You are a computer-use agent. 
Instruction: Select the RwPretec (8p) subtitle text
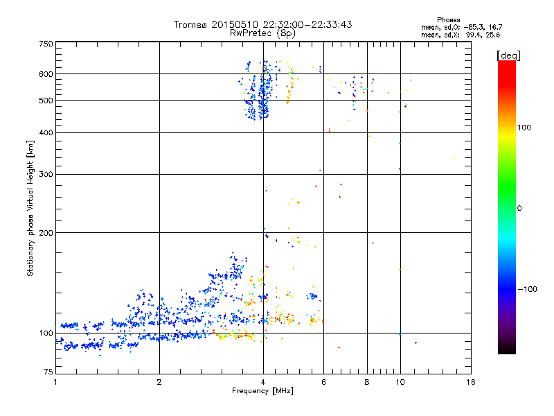tap(262, 33)
